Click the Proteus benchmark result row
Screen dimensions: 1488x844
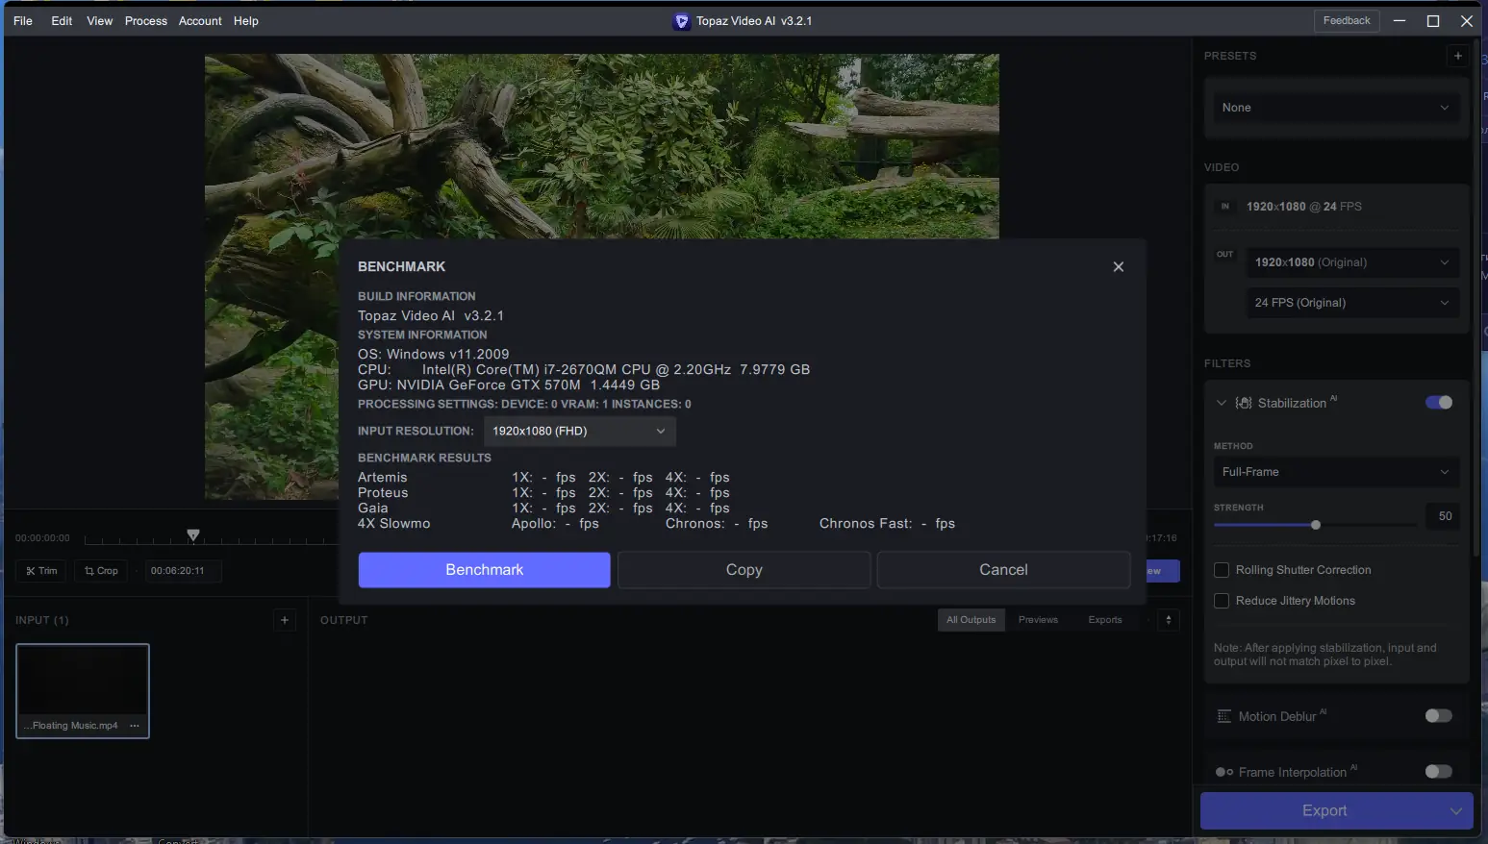coord(543,493)
